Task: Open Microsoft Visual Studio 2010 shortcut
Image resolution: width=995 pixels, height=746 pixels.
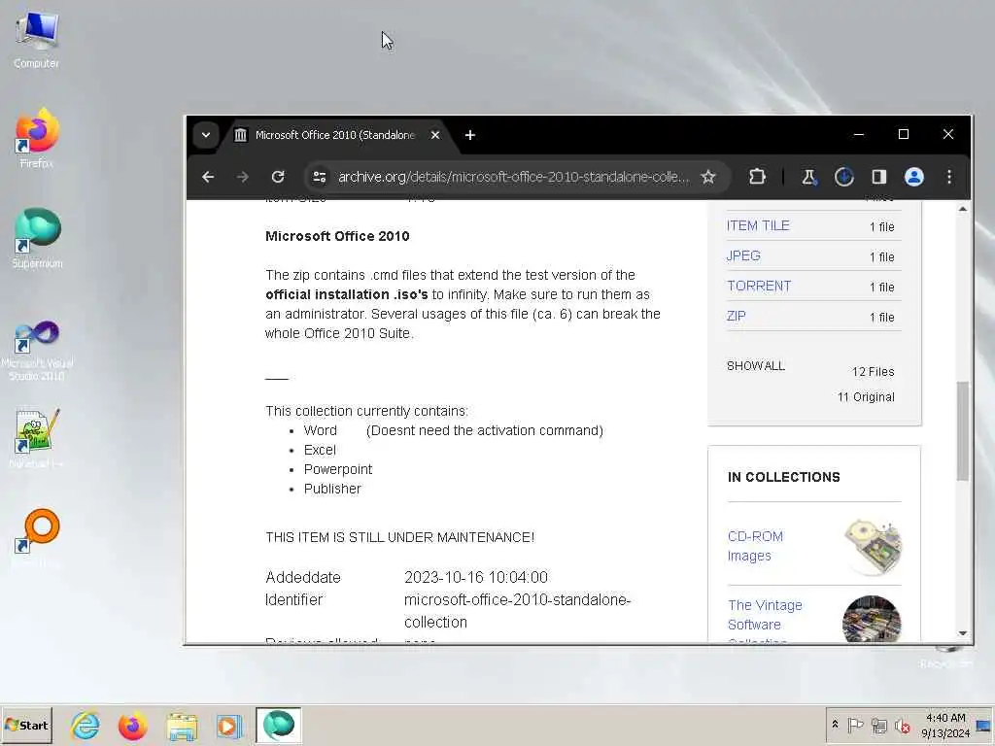Action: point(37,350)
